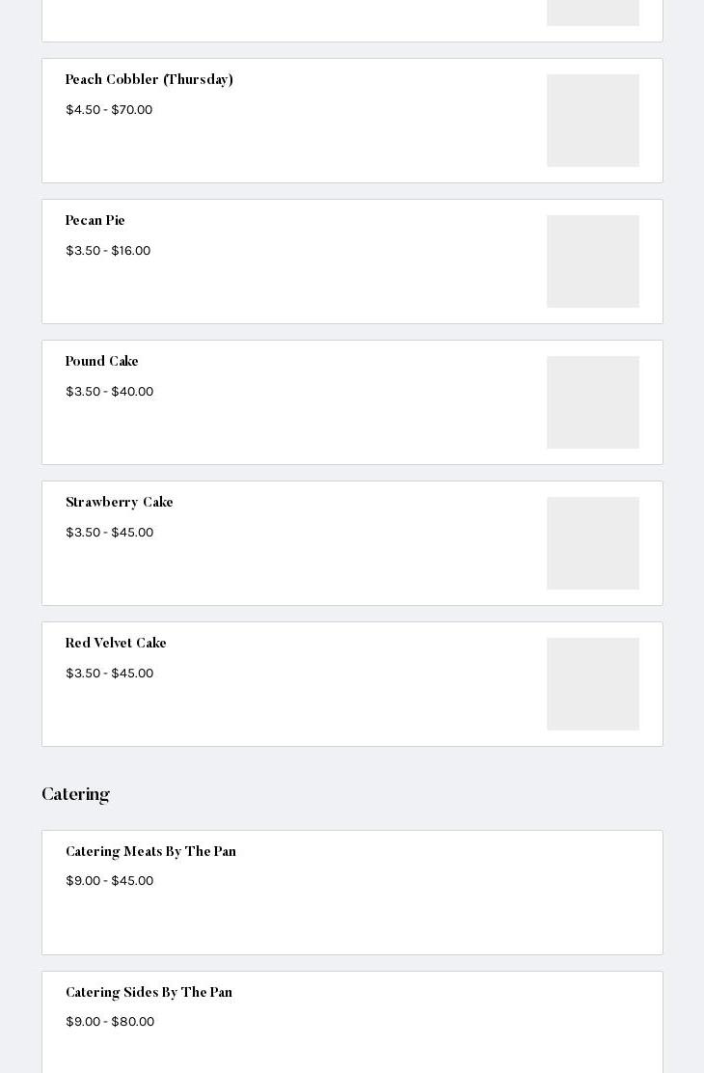Viewport: 704px width, 1073px height.
Task: Click the Peach Cobbler price range $4.50 - $70.00
Action: click(x=109, y=110)
